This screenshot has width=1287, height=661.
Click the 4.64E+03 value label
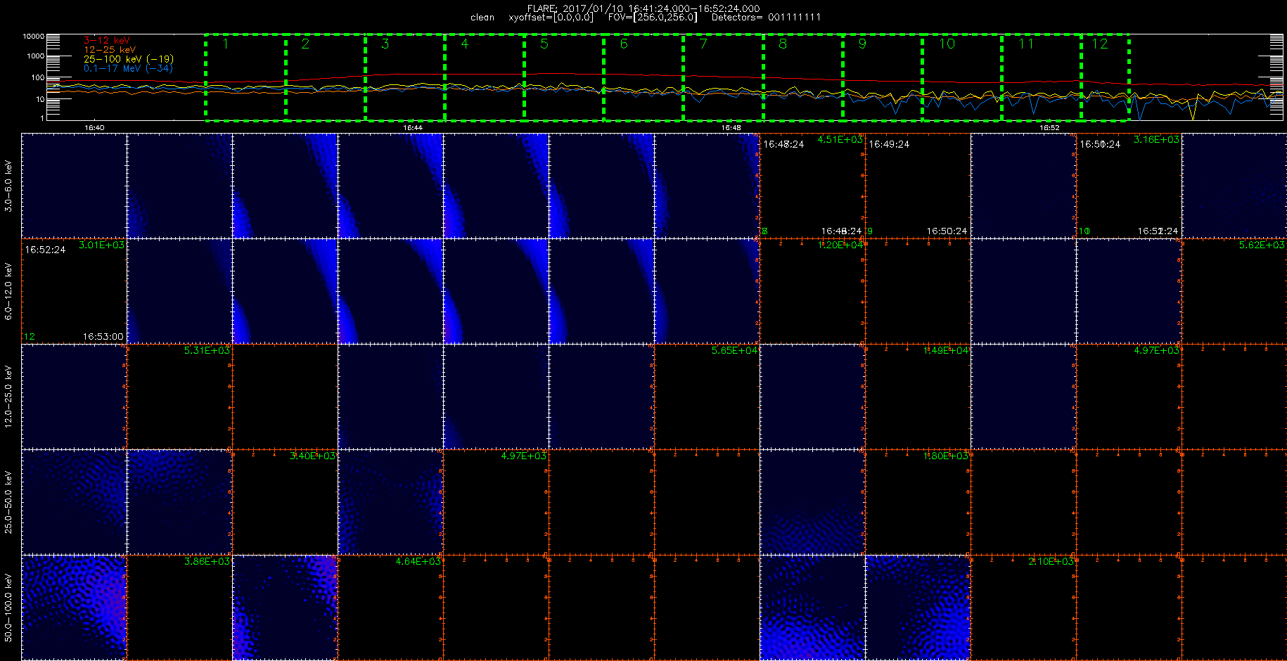418,561
